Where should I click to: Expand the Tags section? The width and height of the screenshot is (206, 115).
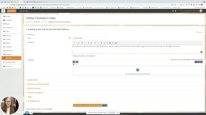point(30,97)
